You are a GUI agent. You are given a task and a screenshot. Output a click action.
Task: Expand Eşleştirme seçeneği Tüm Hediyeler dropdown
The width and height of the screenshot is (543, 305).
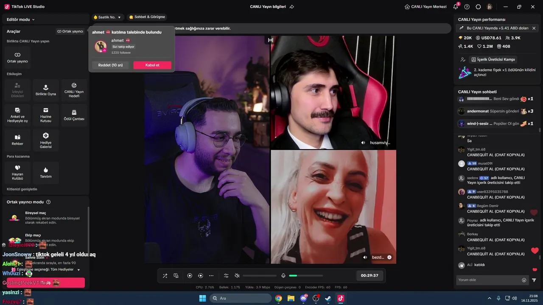click(x=49, y=269)
